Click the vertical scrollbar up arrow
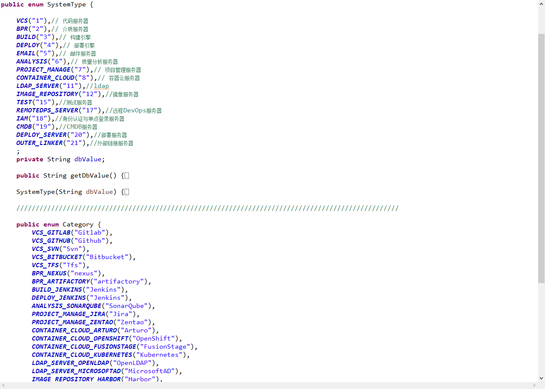The width and height of the screenshot is (545, 389). [x=541, y=4]
